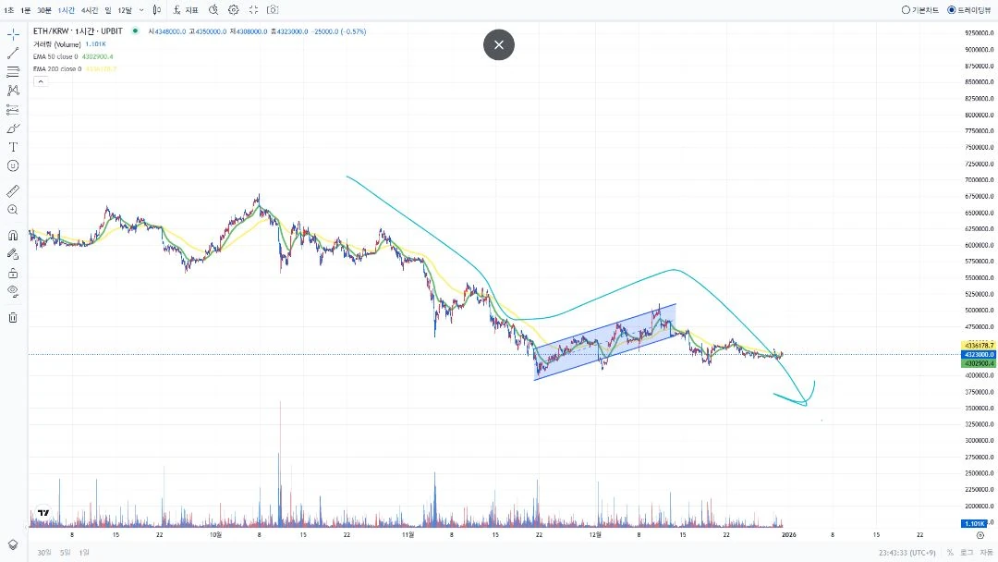Click the 10월 label on the time axis
This screenshot has width=998, height=562.
(215, 534)
